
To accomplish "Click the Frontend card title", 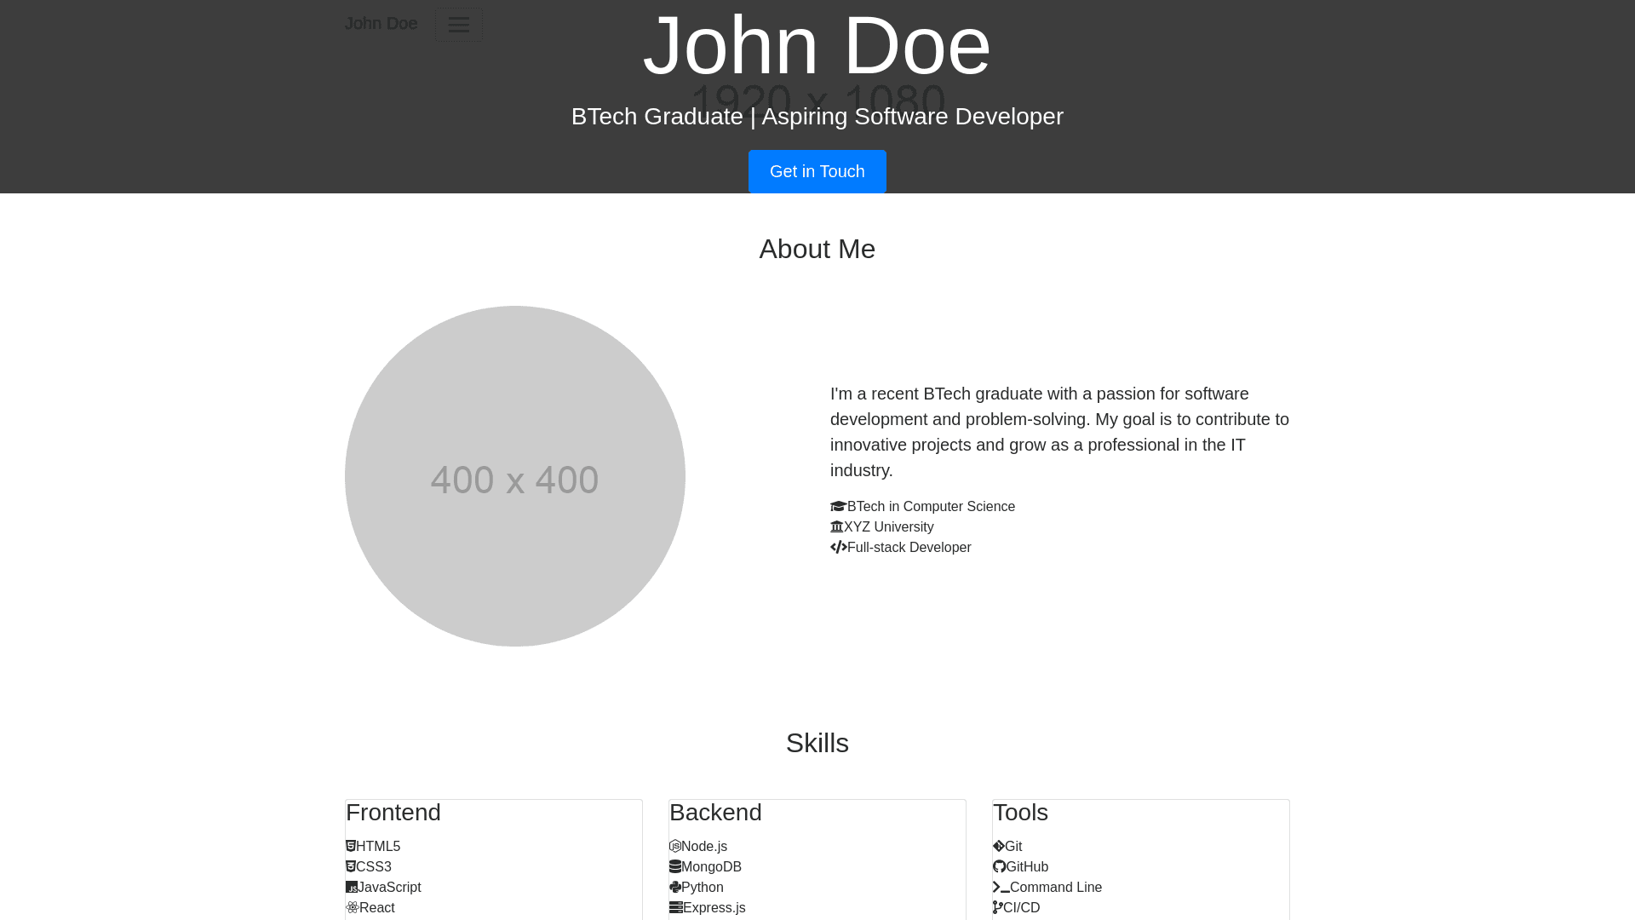I will coord(393,813).
